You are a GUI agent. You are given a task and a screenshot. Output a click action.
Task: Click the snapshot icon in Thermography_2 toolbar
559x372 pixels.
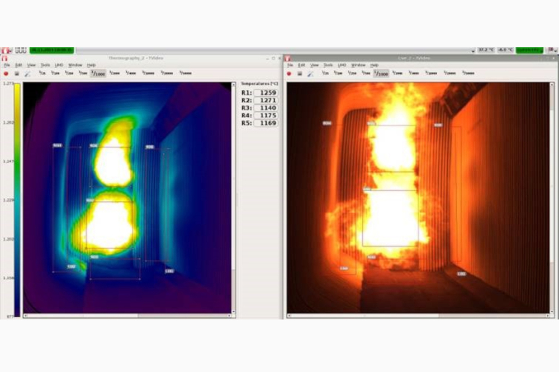point(17,73)
